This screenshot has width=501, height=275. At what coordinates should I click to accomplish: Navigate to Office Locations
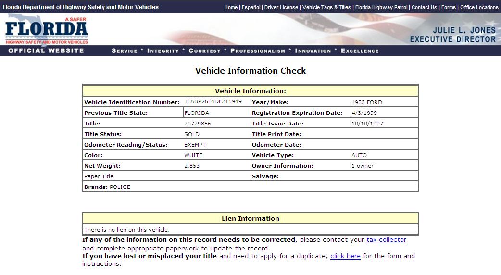479,7
